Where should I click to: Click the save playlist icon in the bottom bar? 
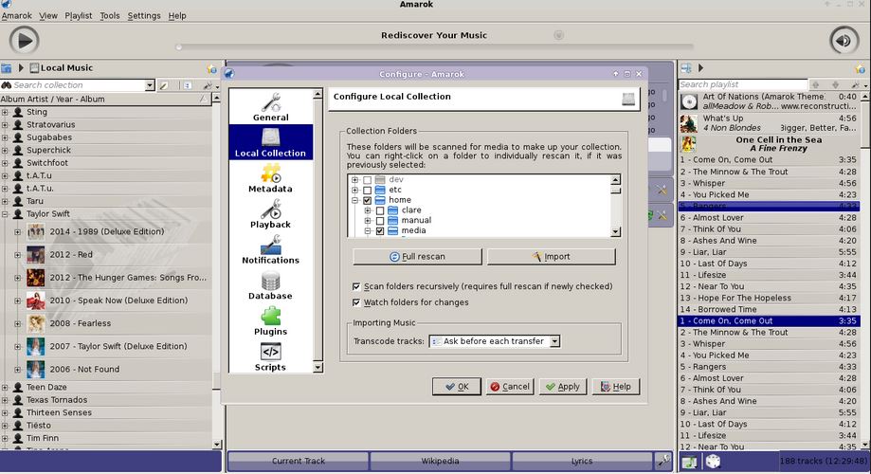[689, 462]
